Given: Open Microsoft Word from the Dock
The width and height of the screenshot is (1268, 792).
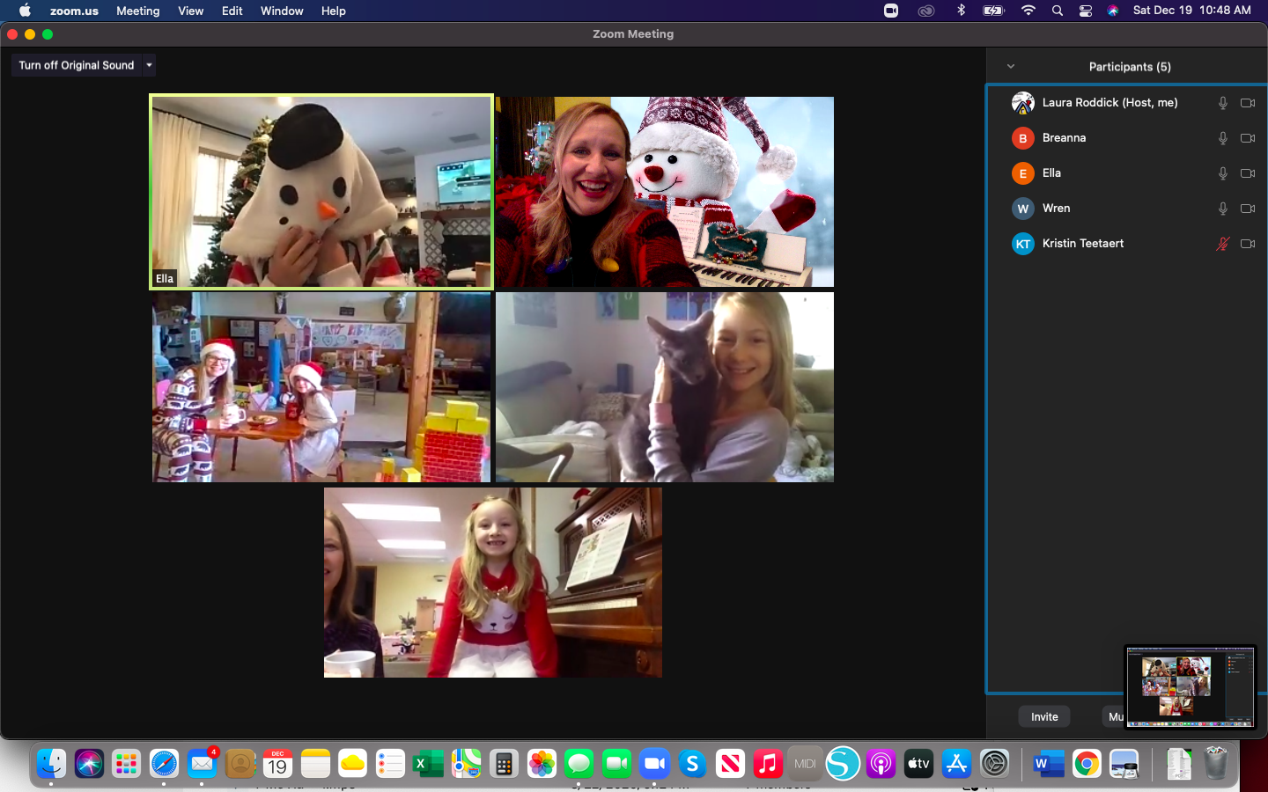Looking at the screenshot, I should [x=1049, y=764].
